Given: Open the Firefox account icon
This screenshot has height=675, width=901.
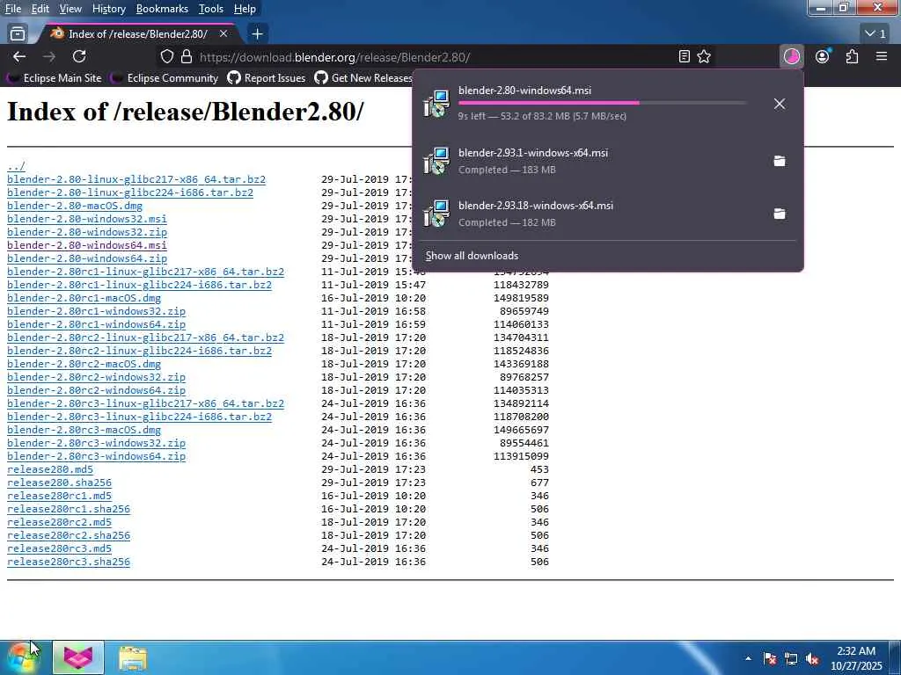Looking at the screenshot, I should point(823,56).
